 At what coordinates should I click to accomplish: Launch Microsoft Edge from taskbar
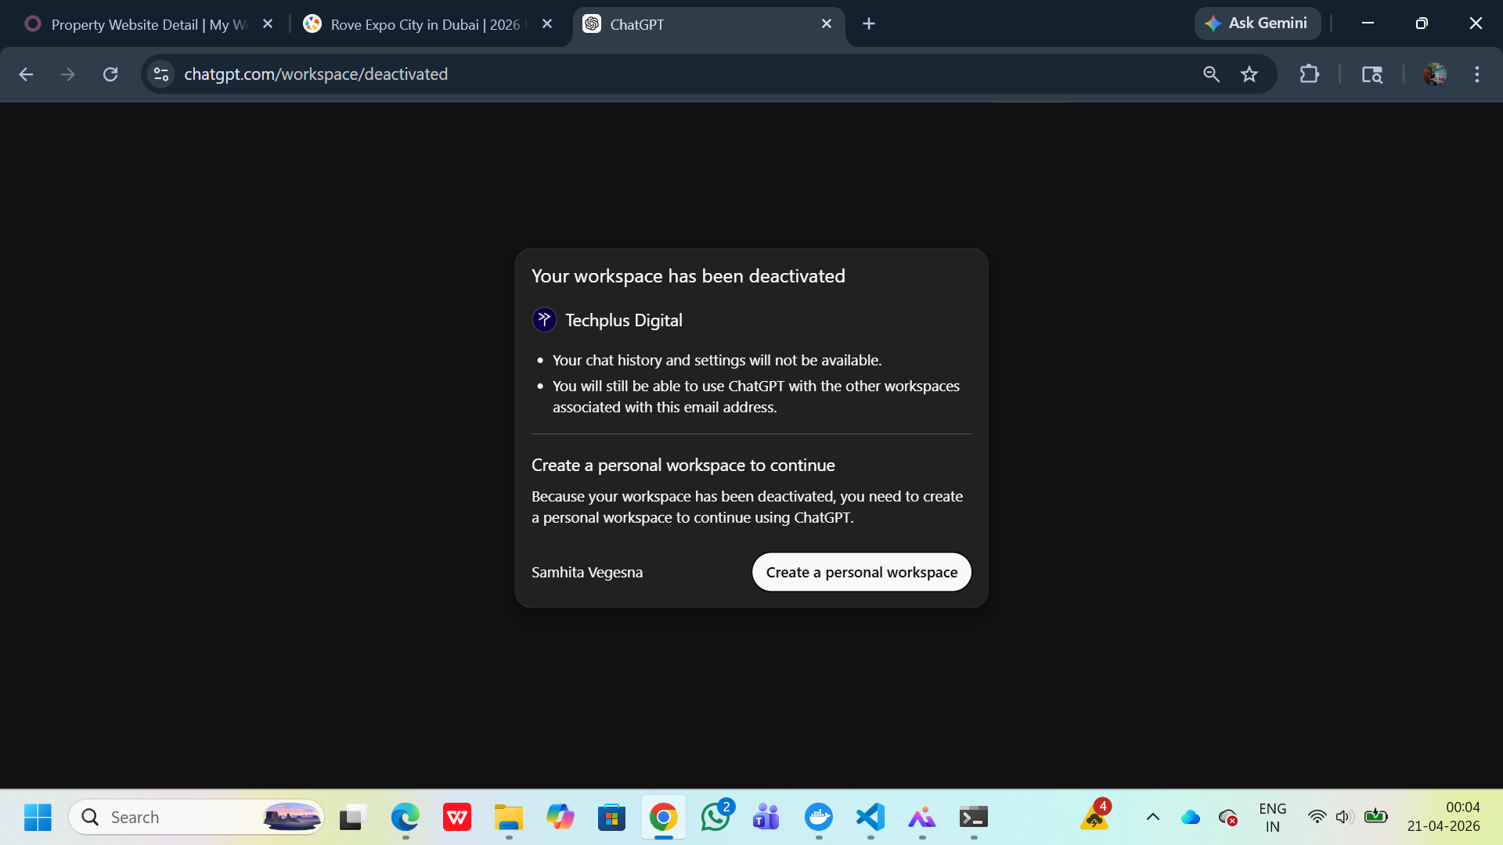pos(405,818)
